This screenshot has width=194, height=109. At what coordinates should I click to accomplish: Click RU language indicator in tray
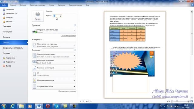click(x=161, y=106)
